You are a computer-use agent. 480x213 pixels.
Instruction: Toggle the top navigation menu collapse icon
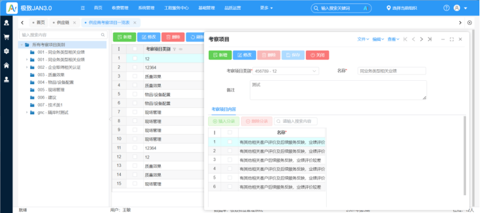[x=83, y=8]
